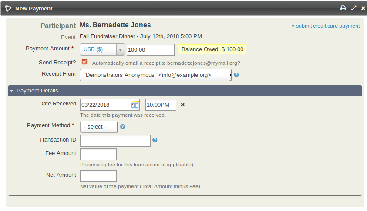Open help for Receipt From field
The width and height of the screenshot is (367, 211).
pyautogui.click(x=236, y=75)
